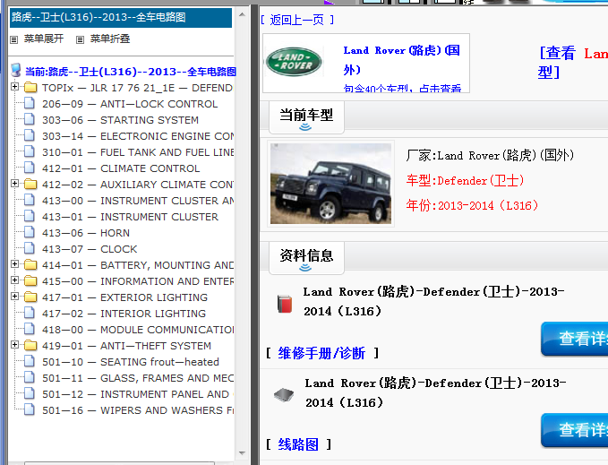Expand the 417-01 EXTERIOR LIGHTING node
This screenshot has height=465, width=608.
tap(14, 297)
